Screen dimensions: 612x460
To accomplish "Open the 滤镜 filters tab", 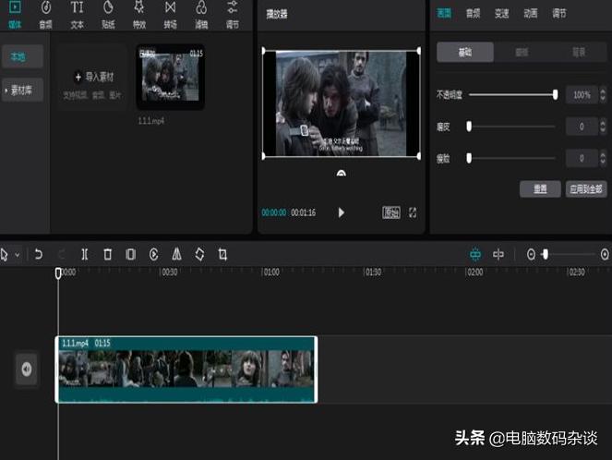I will [201, 15].
